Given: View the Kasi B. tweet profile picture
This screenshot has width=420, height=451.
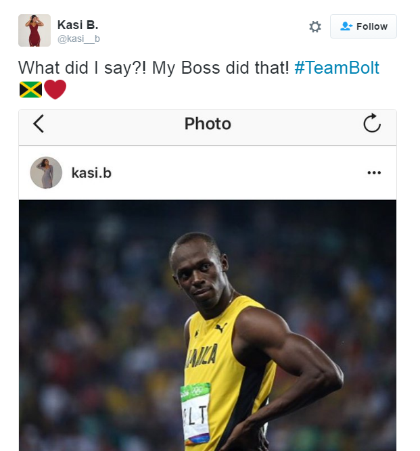Looking at the screenshot, I should coord(34,30).
